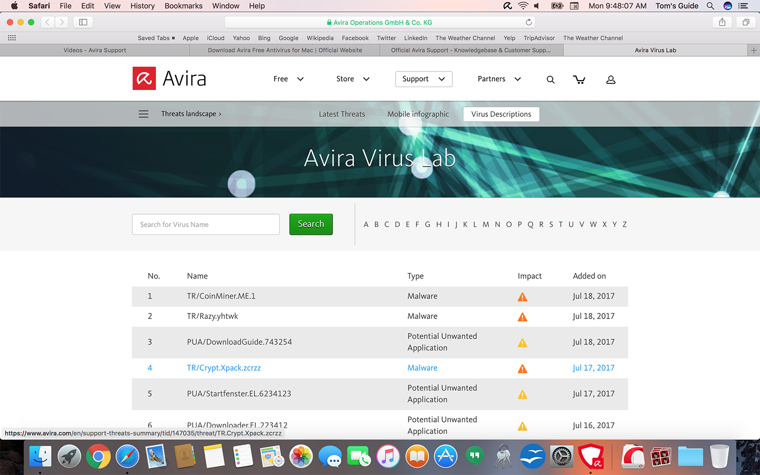Click the user account icon

[x=611, y=80]
